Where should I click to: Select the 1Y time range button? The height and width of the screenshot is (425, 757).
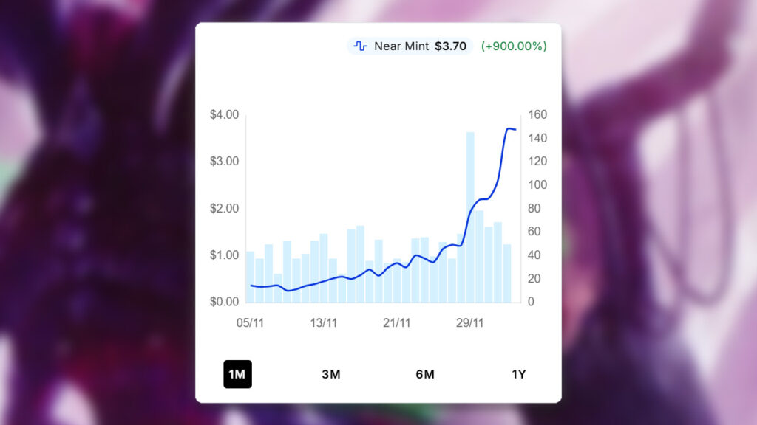520,374
